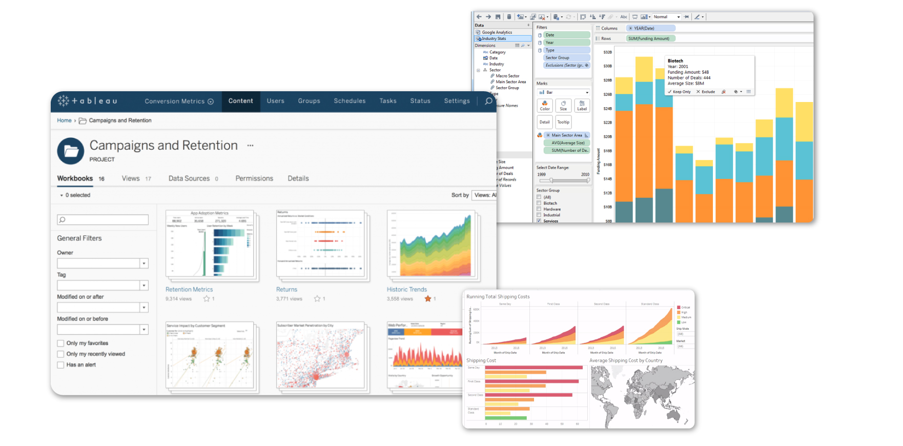Image resolution: width=903 pixels, height=446 pixels.
Task: Go to Schedules in the top navigation
Action: click(x=350, y=101)
